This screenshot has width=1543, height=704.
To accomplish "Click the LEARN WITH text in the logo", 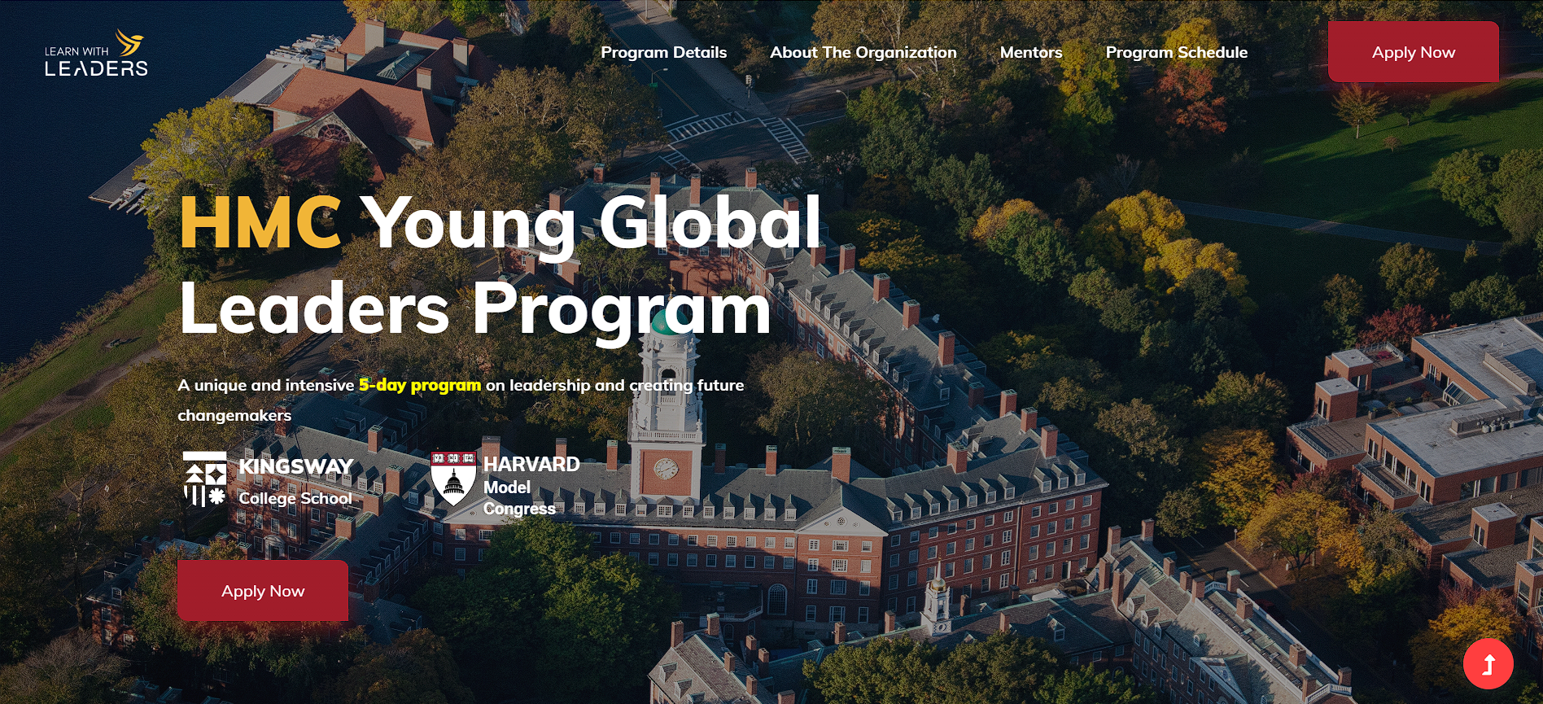I will tap(76, 51).
